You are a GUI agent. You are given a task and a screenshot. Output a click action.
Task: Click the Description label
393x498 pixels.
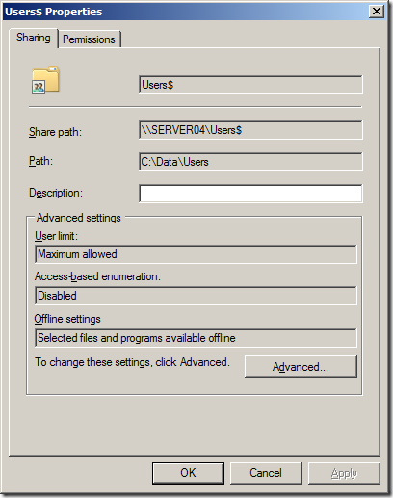pyautogui.click(x=56, y=193)
